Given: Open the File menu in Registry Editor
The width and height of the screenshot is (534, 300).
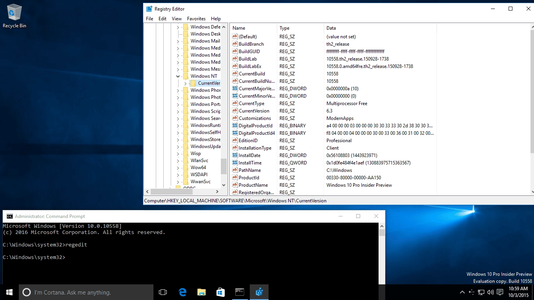Looking at the screenshot, I should point(150,19).
